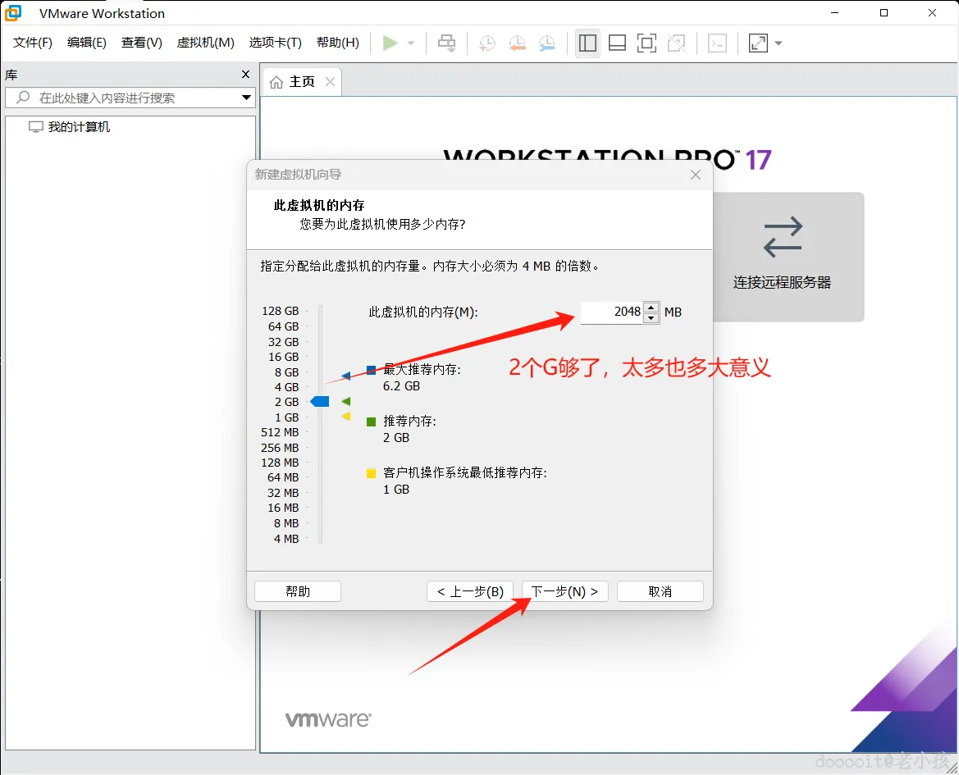
Task: Open the 帮助(H) menu
Action: point(338,42)
